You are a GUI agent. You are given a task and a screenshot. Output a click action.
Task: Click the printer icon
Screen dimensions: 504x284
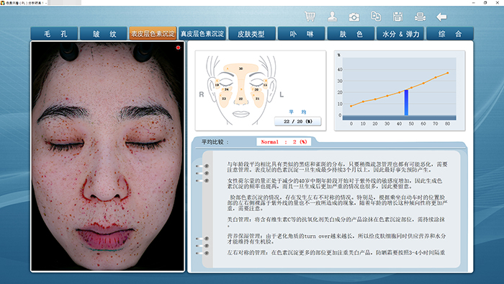pos(420,17)
